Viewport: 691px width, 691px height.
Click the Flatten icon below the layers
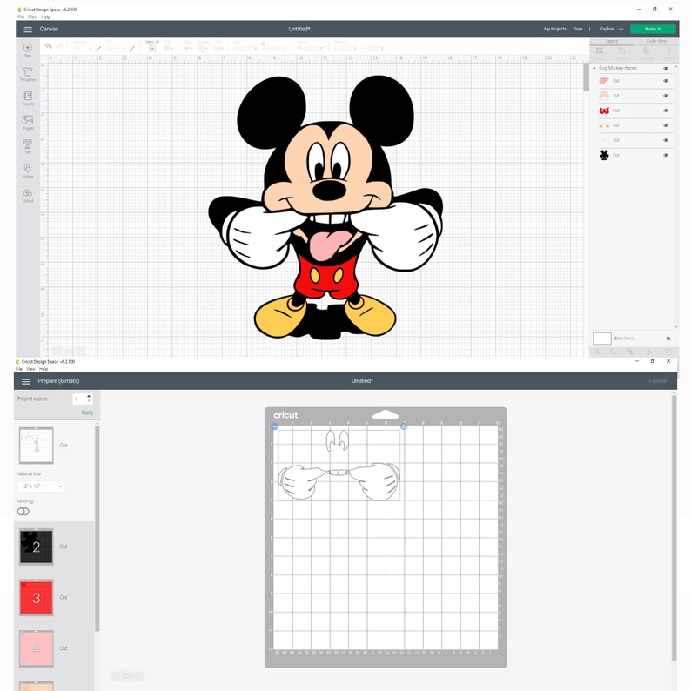(x=649, y=352)
